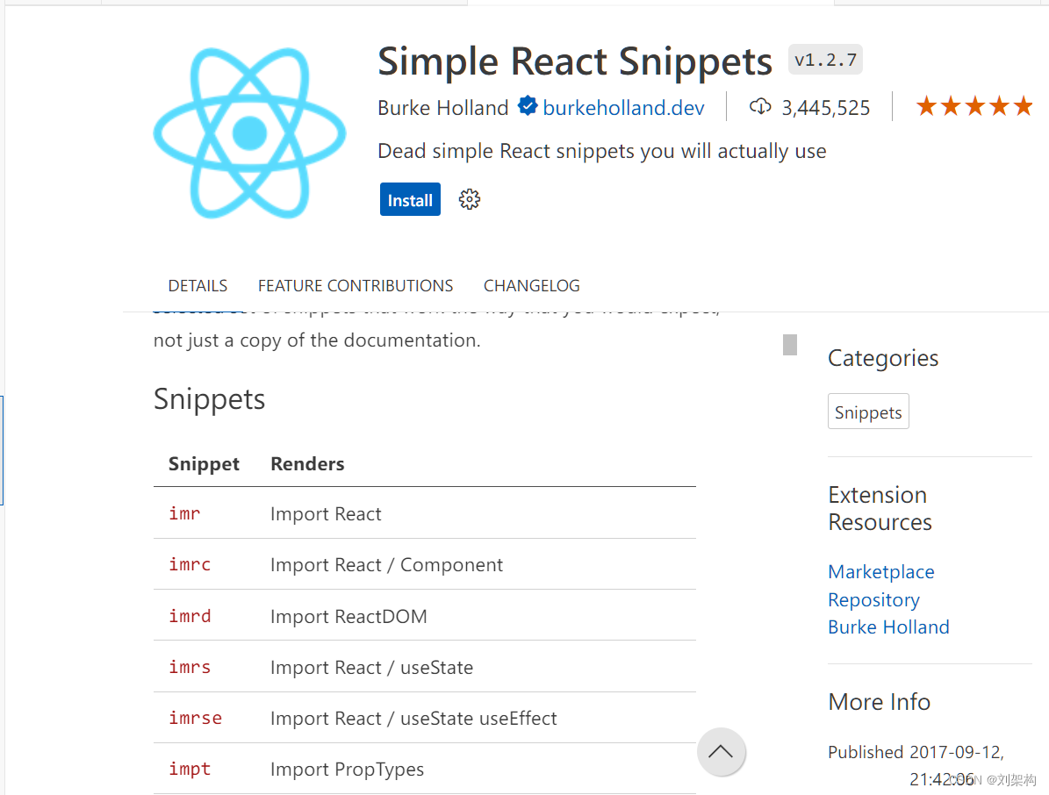This screenshot has height=795, width=1049.
Task: Switch to the FEATURE CONTRIBUTIONS tab
Action: pyautogui.click(x=356, y=285)
